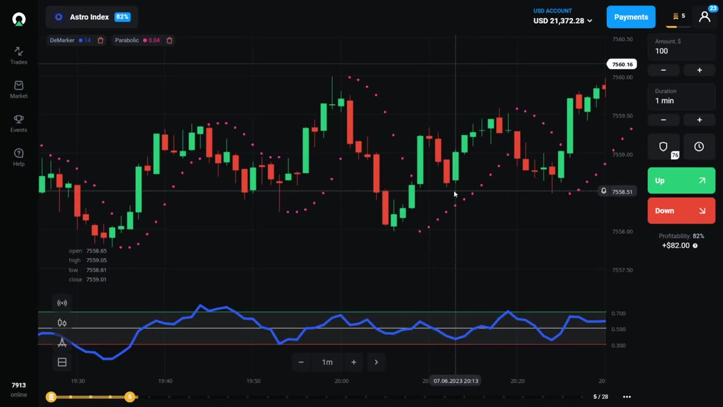Open the three-dots more menu
This screenshot has height=407, width=723.
[626, 397]
